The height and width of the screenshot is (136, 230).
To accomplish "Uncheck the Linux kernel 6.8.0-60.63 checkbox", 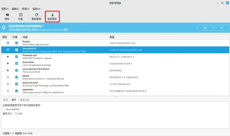I will click(x=16, y=70).
